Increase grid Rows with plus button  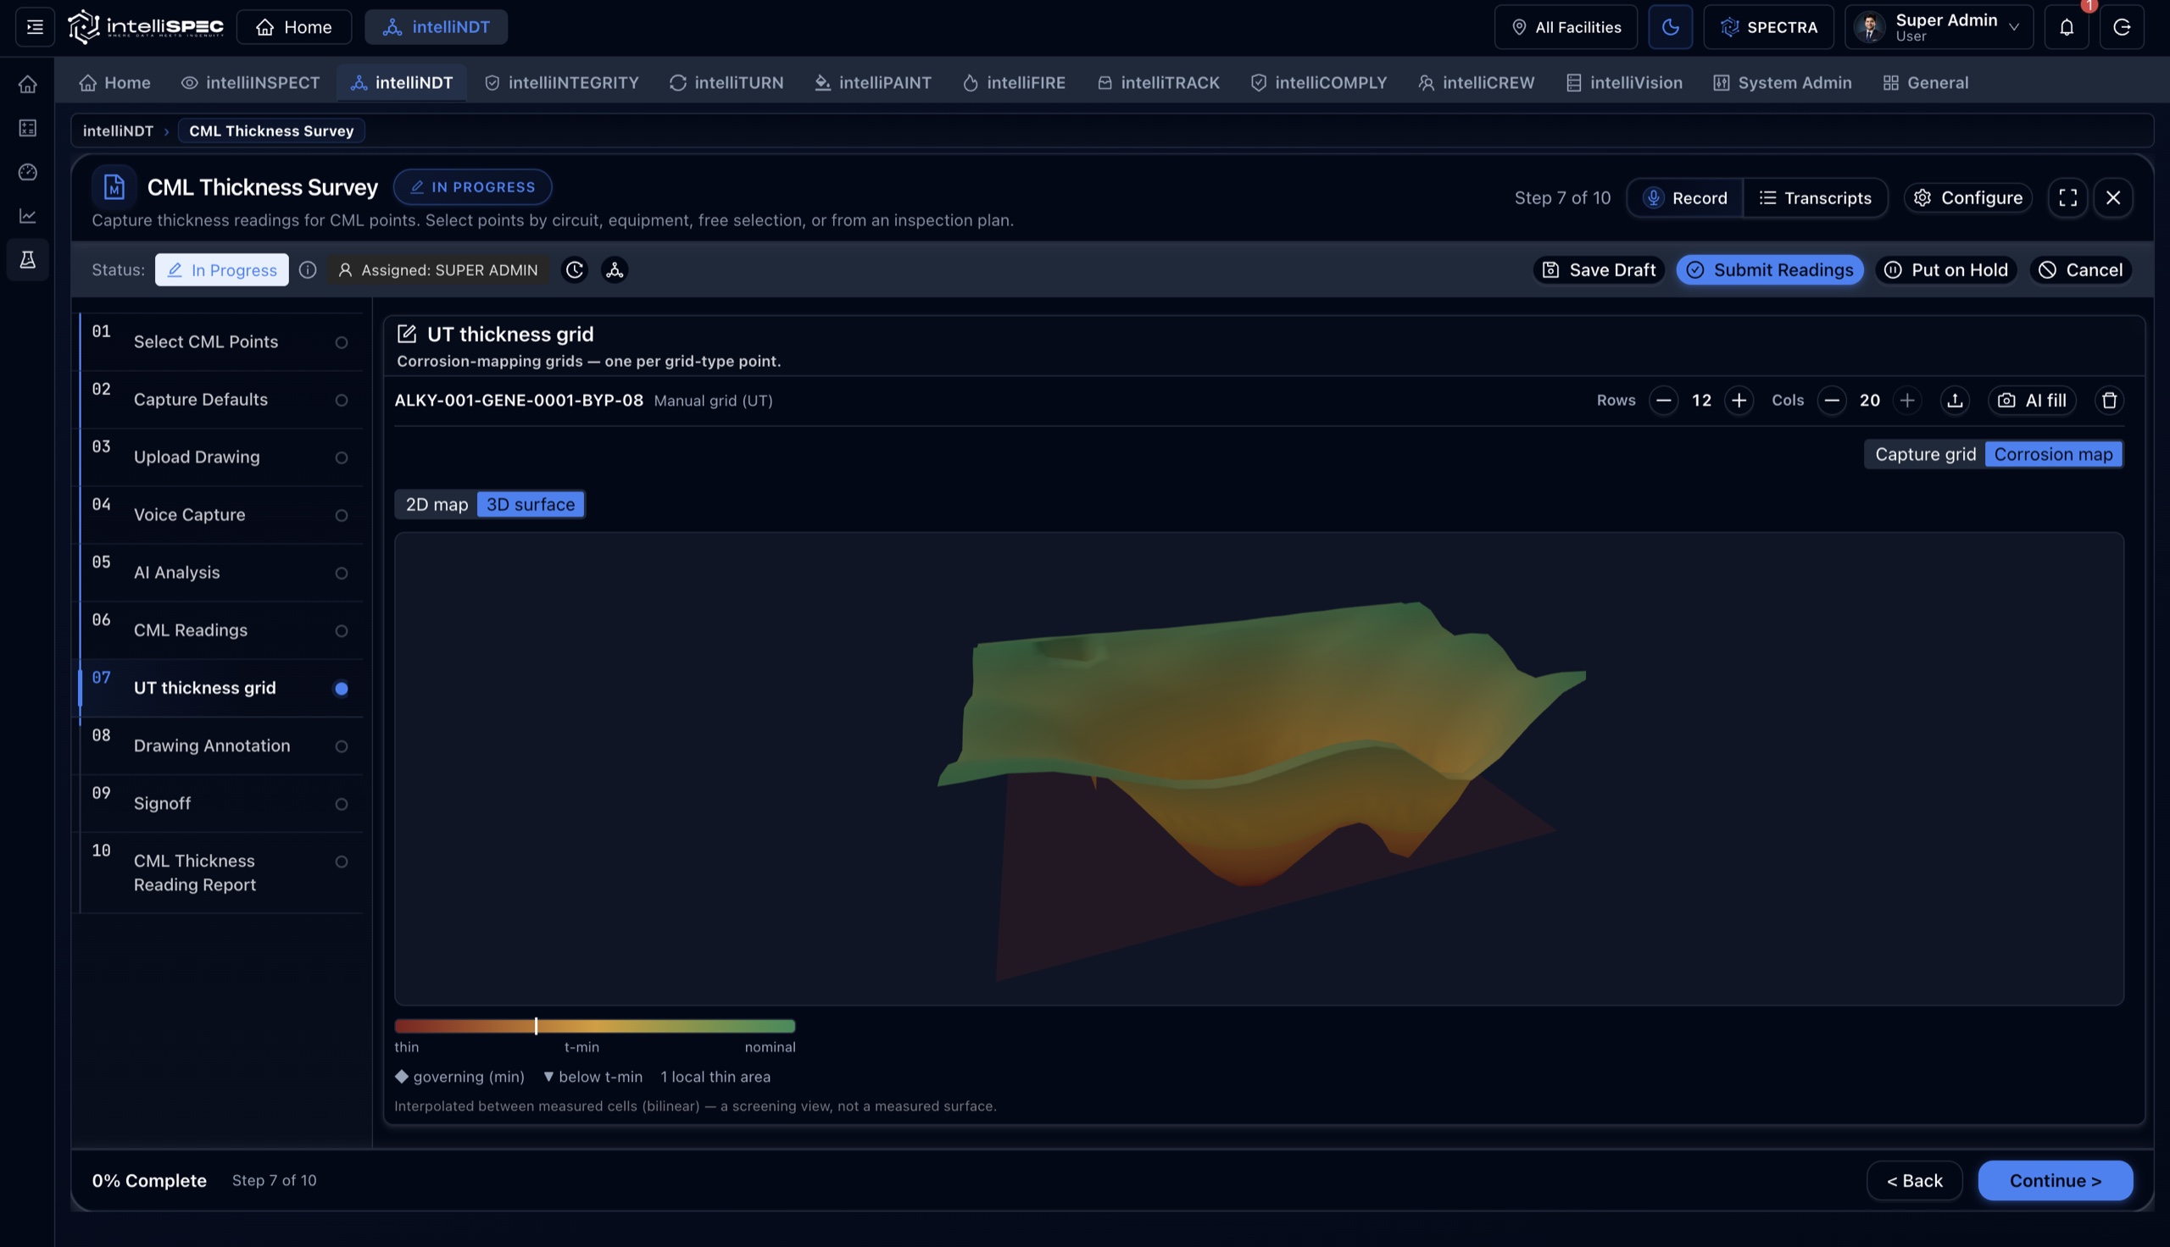click(x=1739, y=400)
